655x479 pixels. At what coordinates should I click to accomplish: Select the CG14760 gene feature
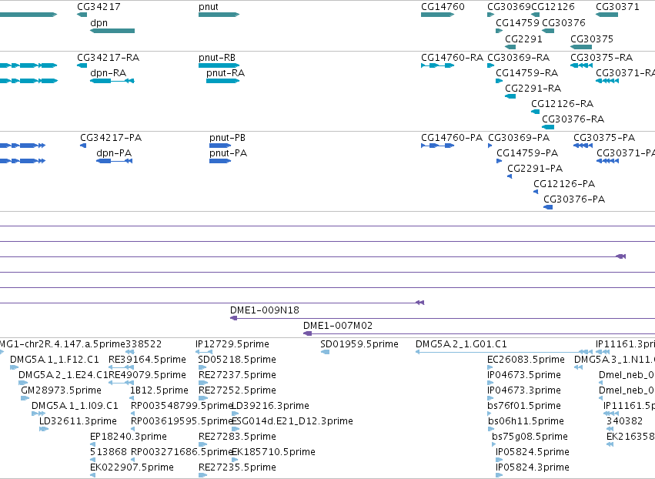pyautogui.click(x=437, y=15)
